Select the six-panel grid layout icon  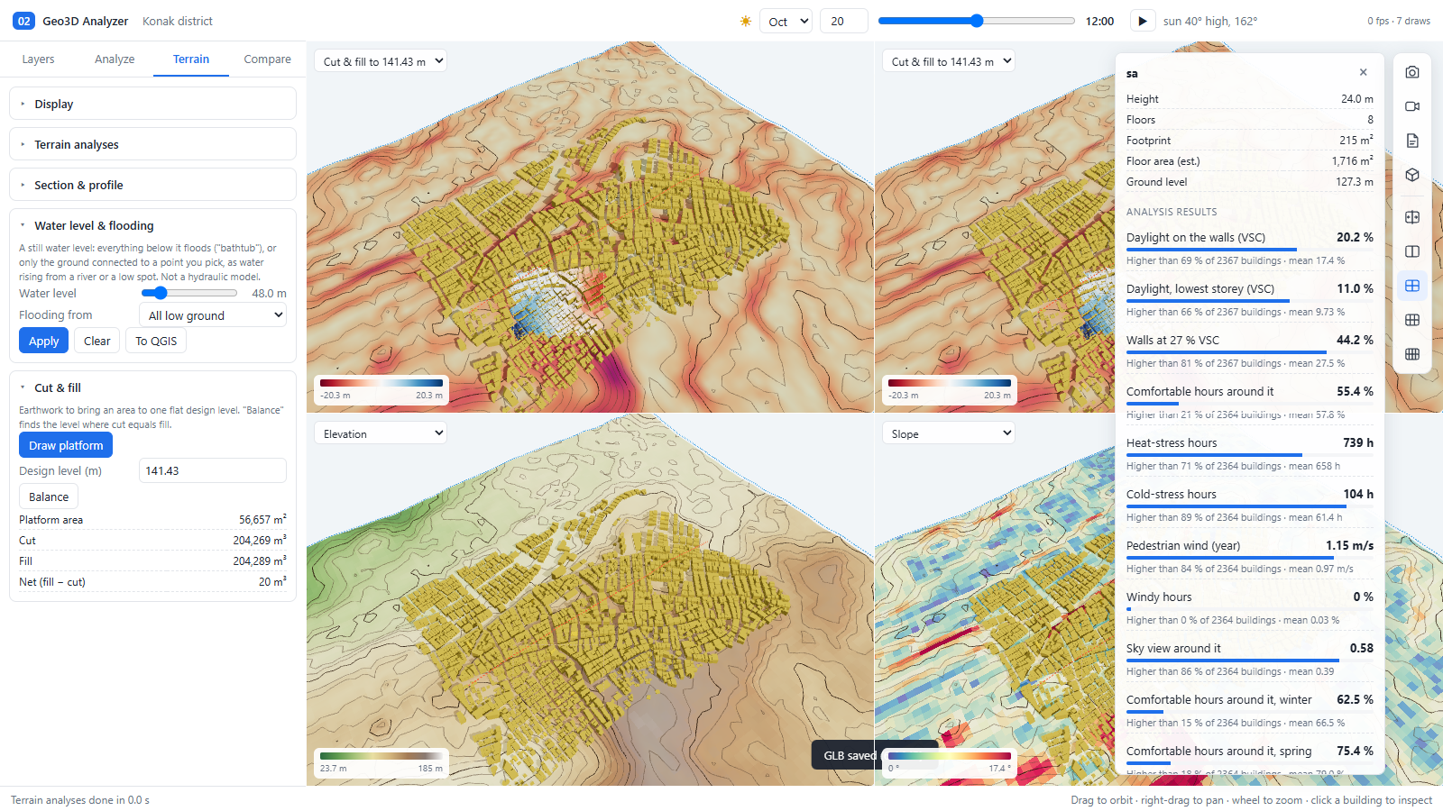[1412, 320]
